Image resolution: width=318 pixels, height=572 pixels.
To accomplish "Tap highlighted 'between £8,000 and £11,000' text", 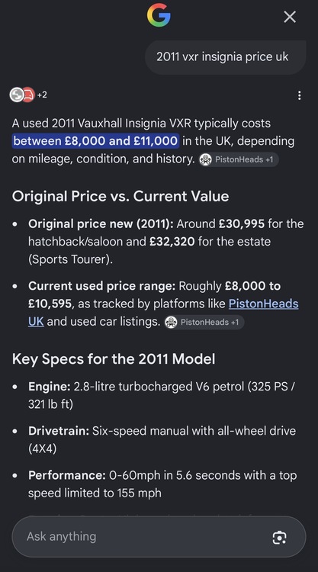I will 95,141.
